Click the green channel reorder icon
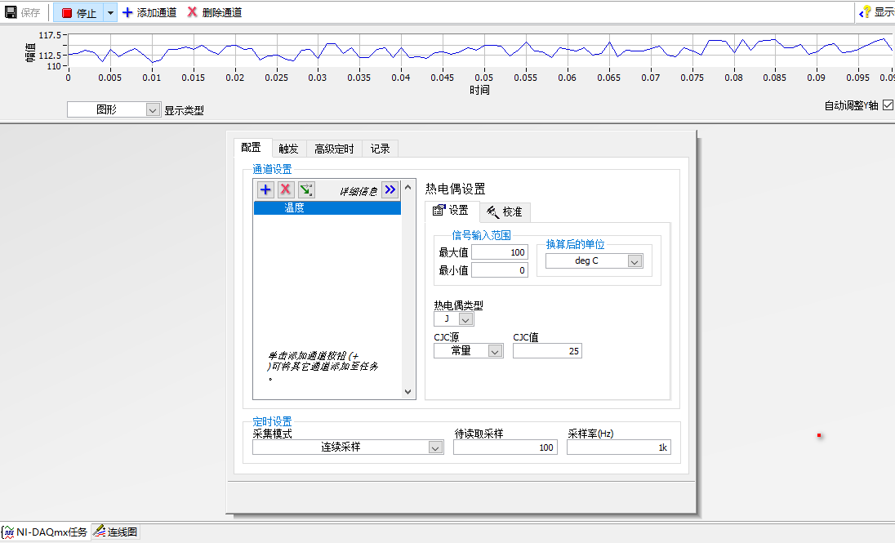Image resolution: width=895 pixels, height=543 pixels. coord(307,189)
